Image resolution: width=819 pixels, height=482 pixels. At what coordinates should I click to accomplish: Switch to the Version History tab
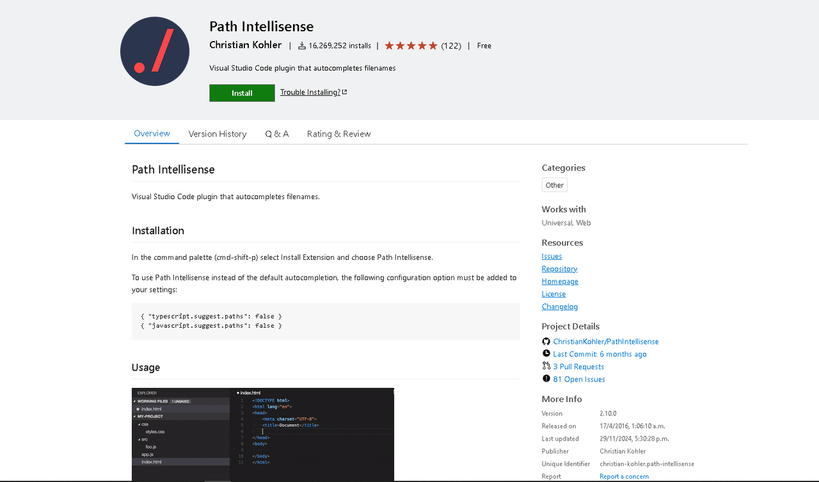click(218, 134)
